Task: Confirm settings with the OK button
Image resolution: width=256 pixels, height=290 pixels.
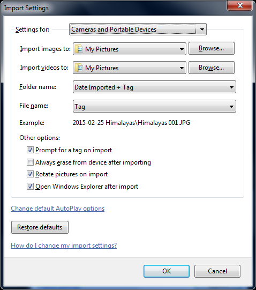Action: [x=167, y=271]
